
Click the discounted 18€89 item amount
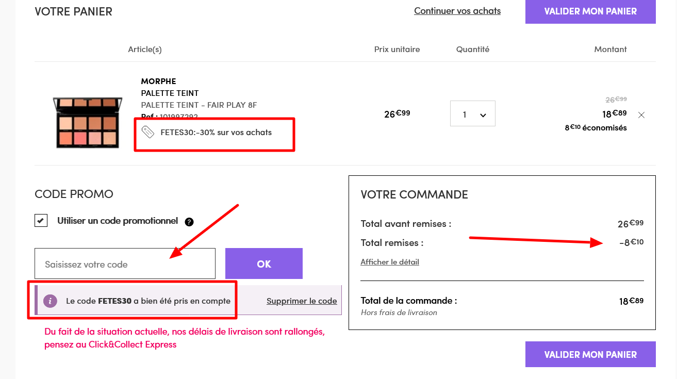coord(615,114)
